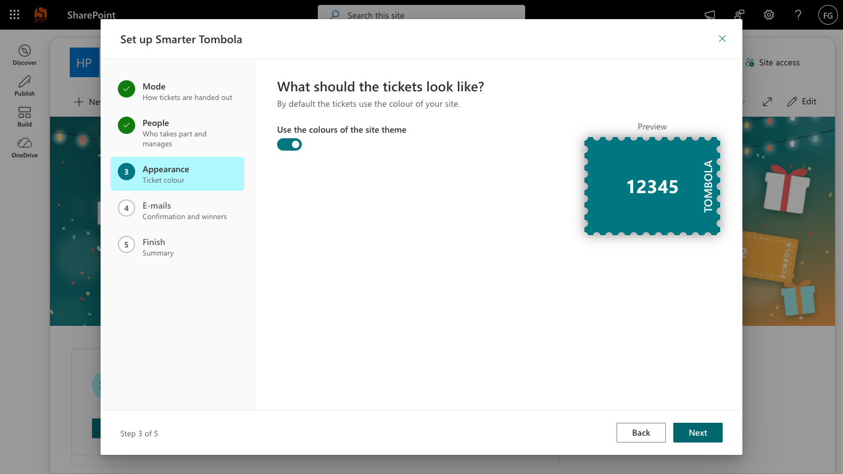Click the 'Set up Smarter Tombola' dialog title
843x474 pixels.
click(181, 39)
